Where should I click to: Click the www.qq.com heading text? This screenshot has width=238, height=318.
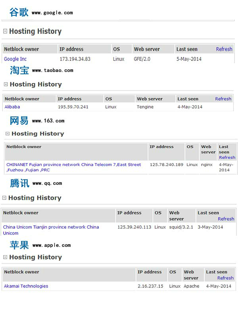47,183
